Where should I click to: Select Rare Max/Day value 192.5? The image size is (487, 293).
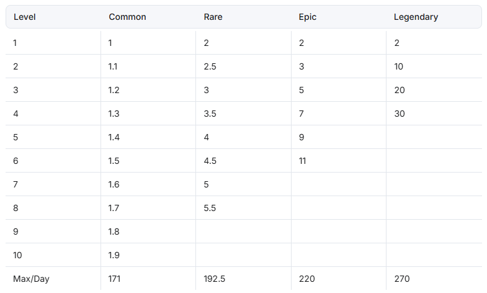pos(214,279)
